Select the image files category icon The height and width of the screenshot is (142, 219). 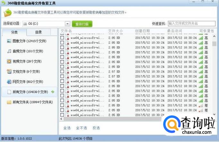9,41
